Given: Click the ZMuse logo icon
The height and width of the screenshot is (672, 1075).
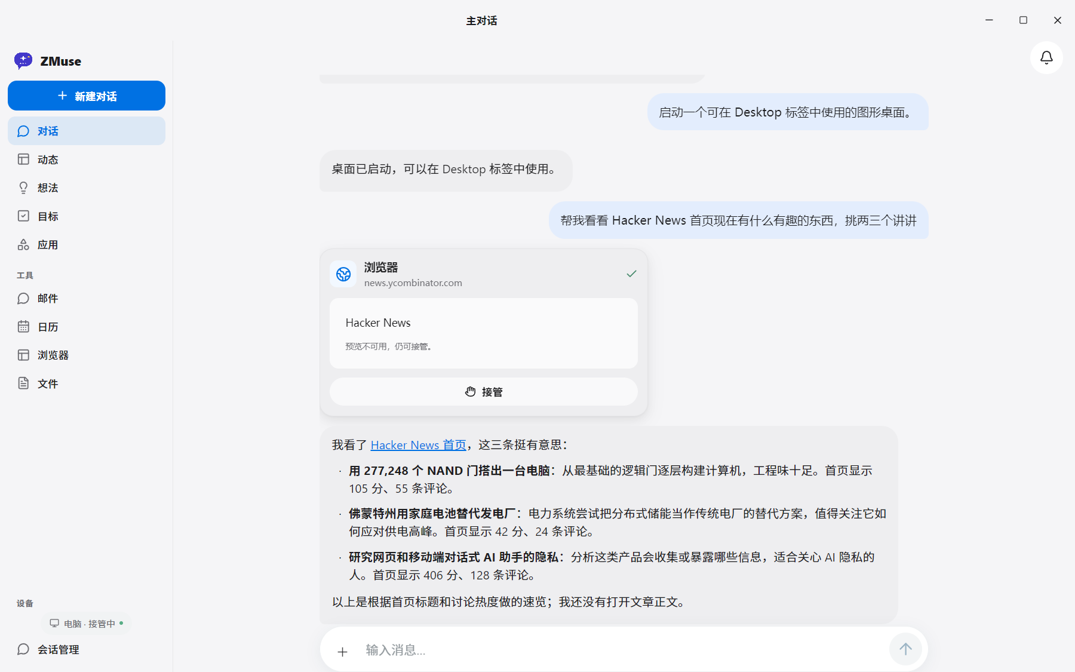Looking at the screenshot, I should click(x=23, y=61).
